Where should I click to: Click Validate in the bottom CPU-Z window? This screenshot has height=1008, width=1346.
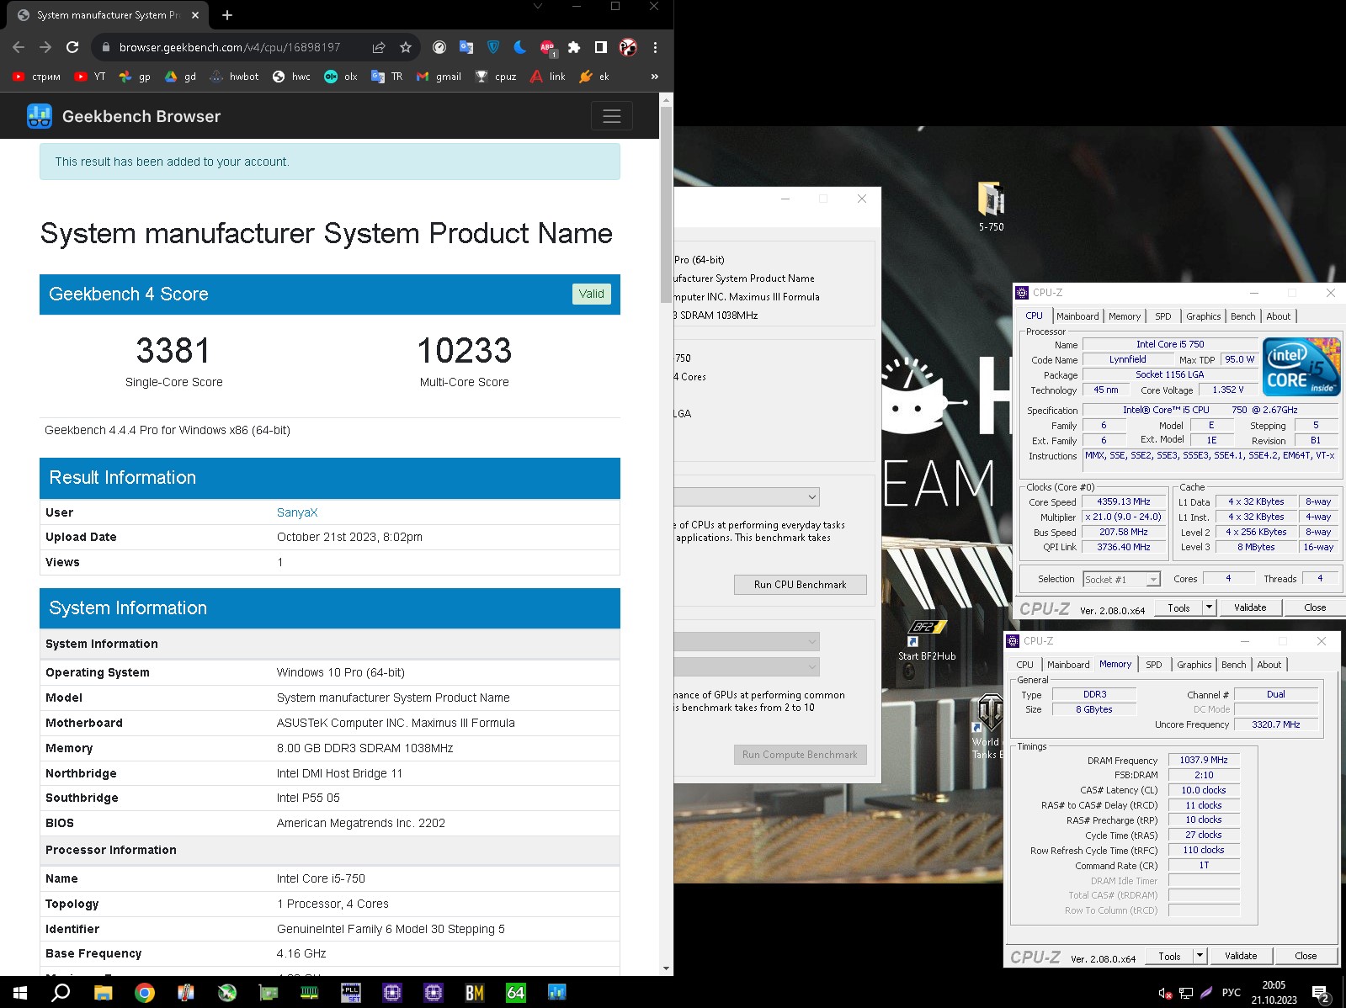tap(1241, 956)
